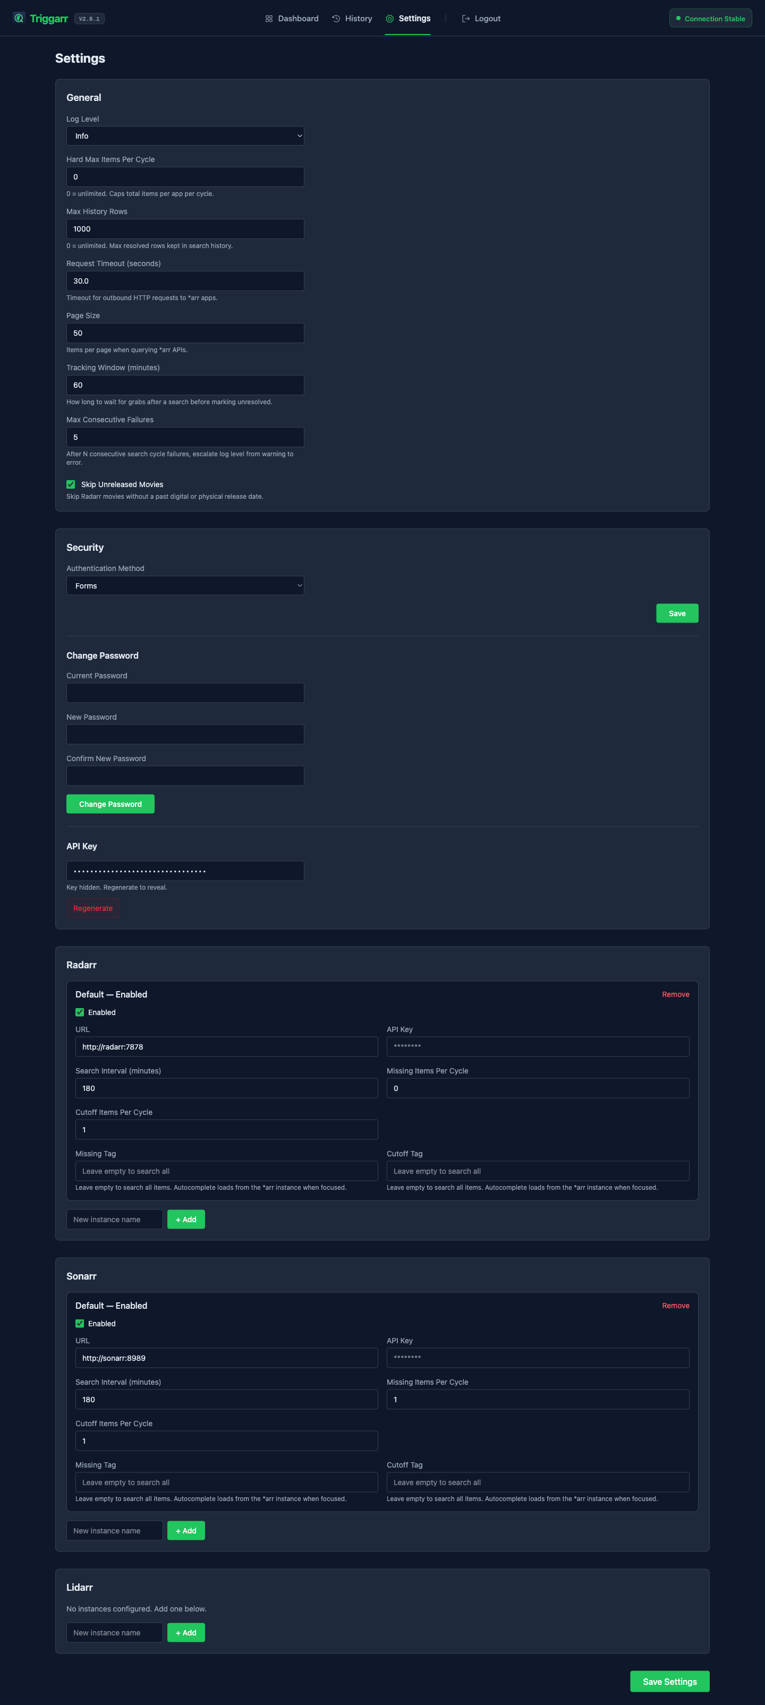The image size is (765, 1705).
Task: Click the green connection status dot
Action: coord(678,19)
